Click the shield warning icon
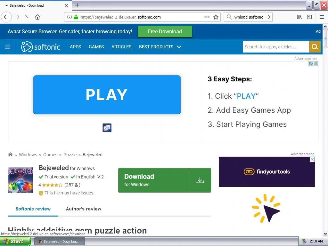This screenshot has height=246, width=328. [x=41, y=193]
